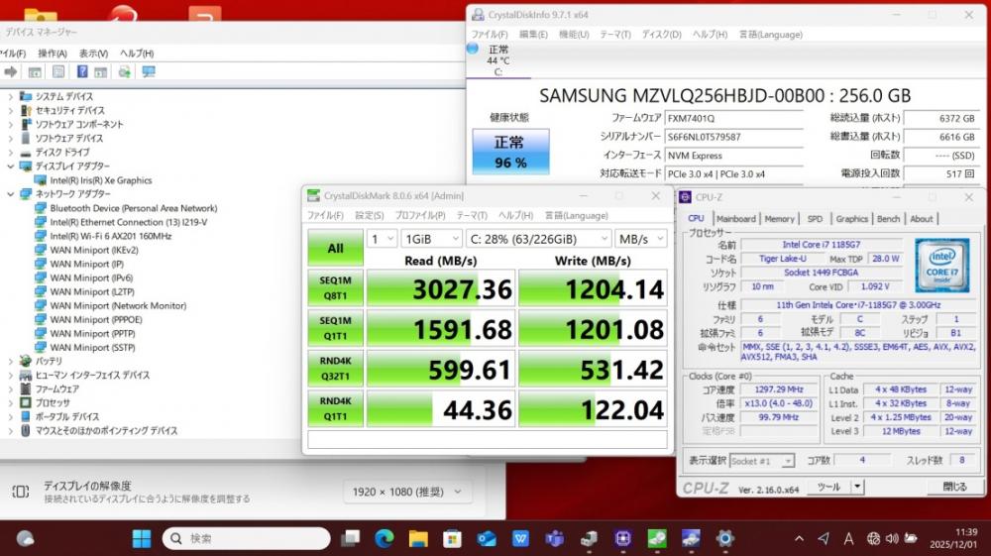The image size is (991, 556).
Task: Click the Device Manager help toolbar icon
Action: click(81, 72)
